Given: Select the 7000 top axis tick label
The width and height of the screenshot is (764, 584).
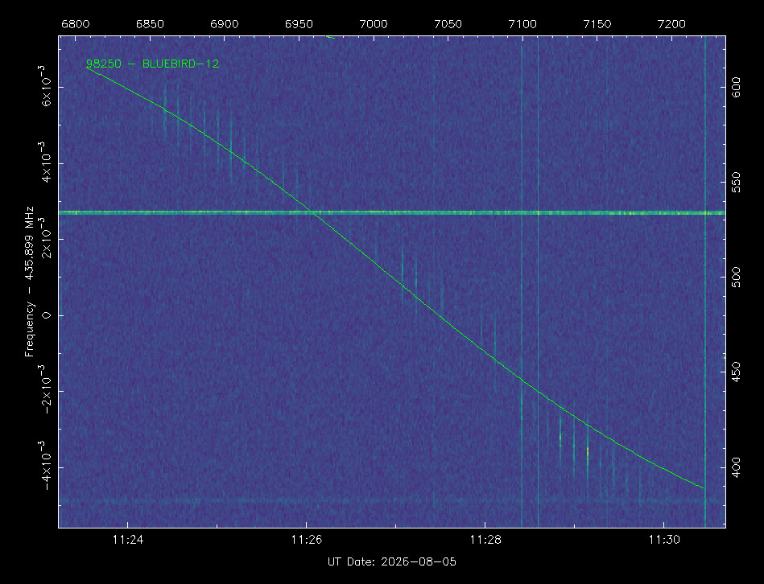Looking at the screenshot, I should [374, 24].
